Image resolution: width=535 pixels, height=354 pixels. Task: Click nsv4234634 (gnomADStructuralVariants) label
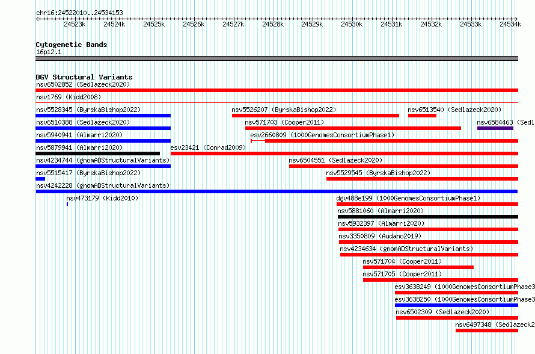point(406,249)
